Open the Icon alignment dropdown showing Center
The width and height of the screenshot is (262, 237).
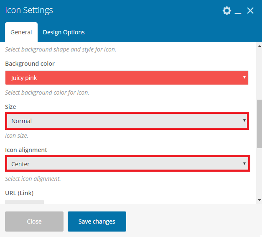click(127, 164)
